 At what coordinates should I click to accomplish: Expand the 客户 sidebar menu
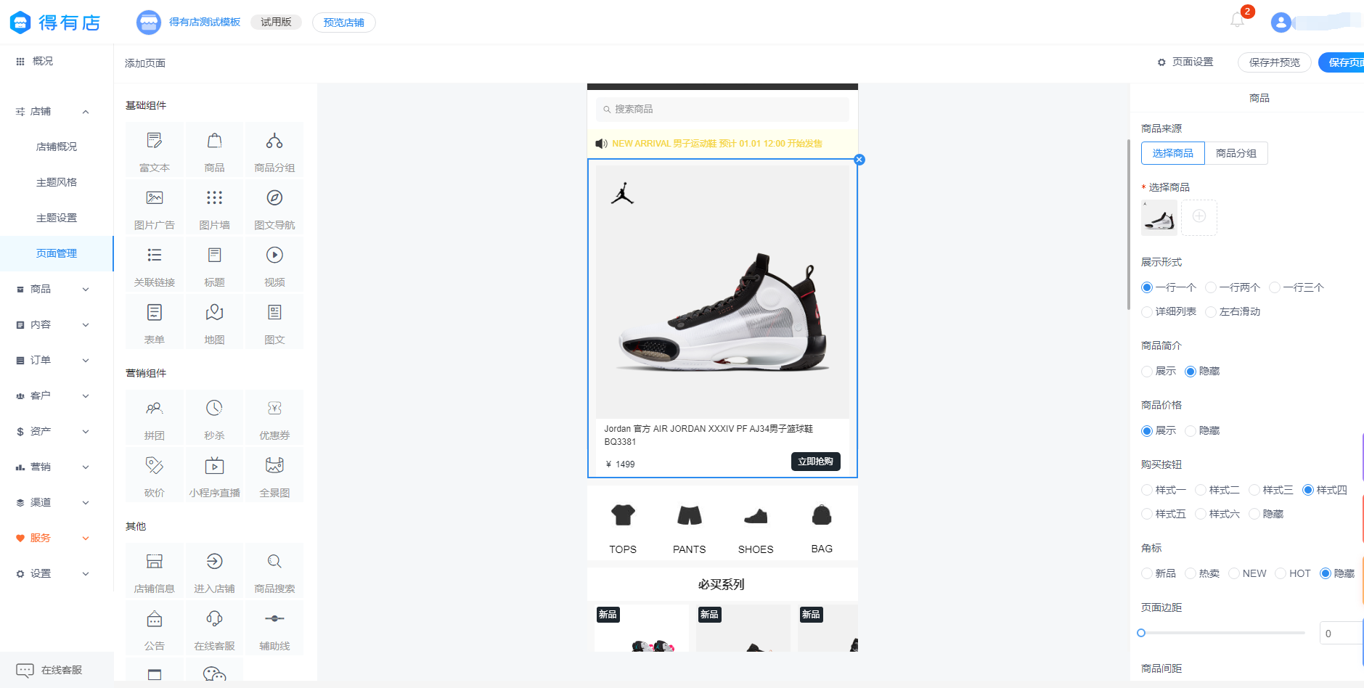point(57,396)
